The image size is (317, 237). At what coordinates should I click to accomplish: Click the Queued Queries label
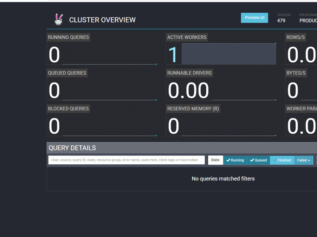[67, 73]
